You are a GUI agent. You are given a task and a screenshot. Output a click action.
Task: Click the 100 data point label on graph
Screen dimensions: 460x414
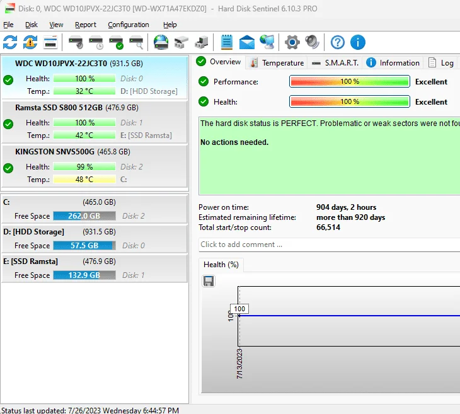click(x=239, y=309)
